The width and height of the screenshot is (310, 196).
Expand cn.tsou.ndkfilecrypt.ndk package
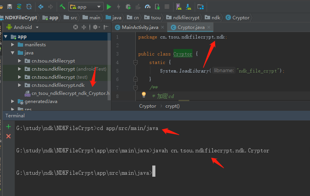tap(19, 85)
